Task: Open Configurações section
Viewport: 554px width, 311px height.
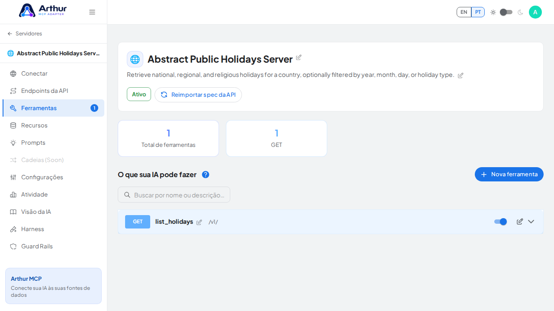Action: point(54,177)
